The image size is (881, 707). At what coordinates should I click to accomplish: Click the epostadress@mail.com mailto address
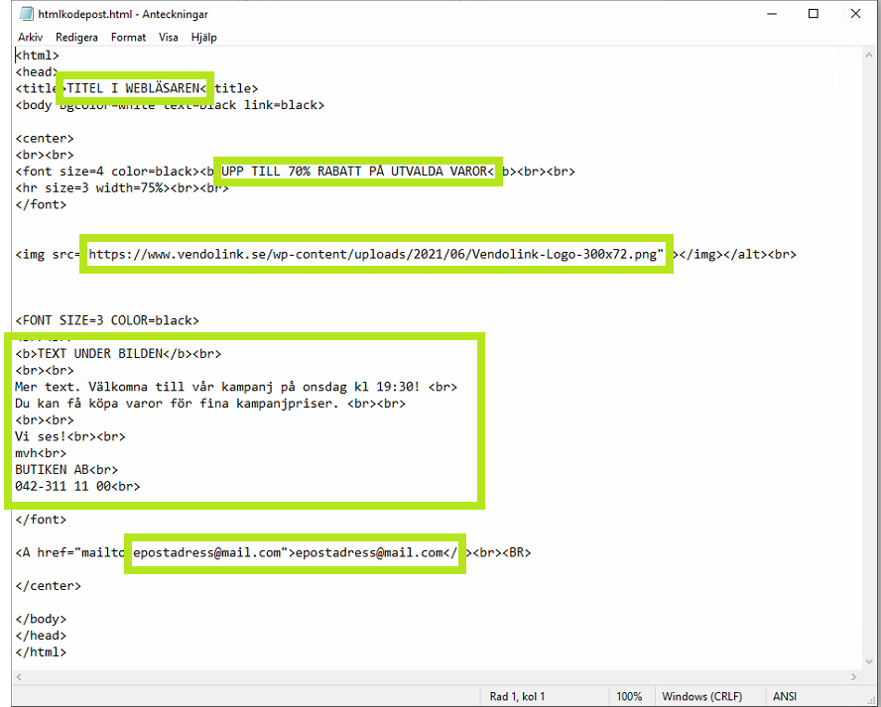(x=208, y=553)
